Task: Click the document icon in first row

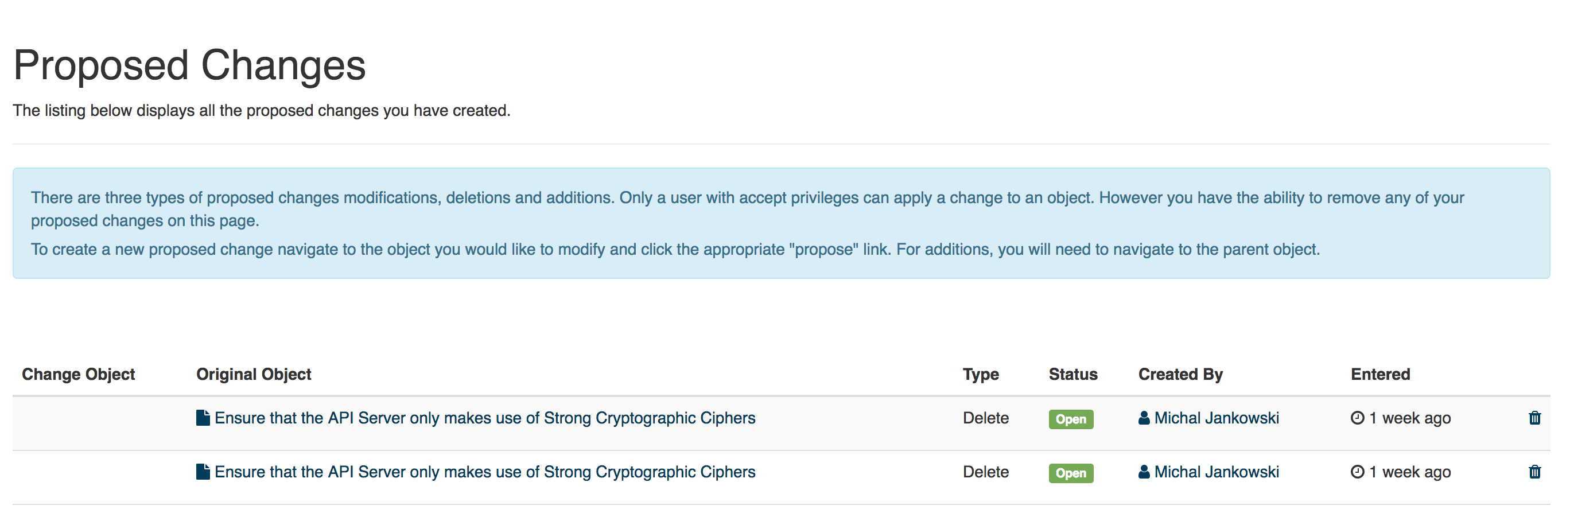Action: pos(203,417)
